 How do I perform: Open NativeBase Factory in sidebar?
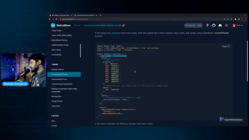(x=60, y=40)
